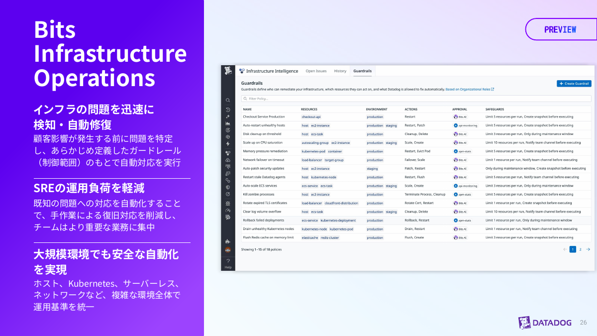Open Restart stale Datadog agents policy
Screen dimensions: 597x336
(x=264, y=177)
